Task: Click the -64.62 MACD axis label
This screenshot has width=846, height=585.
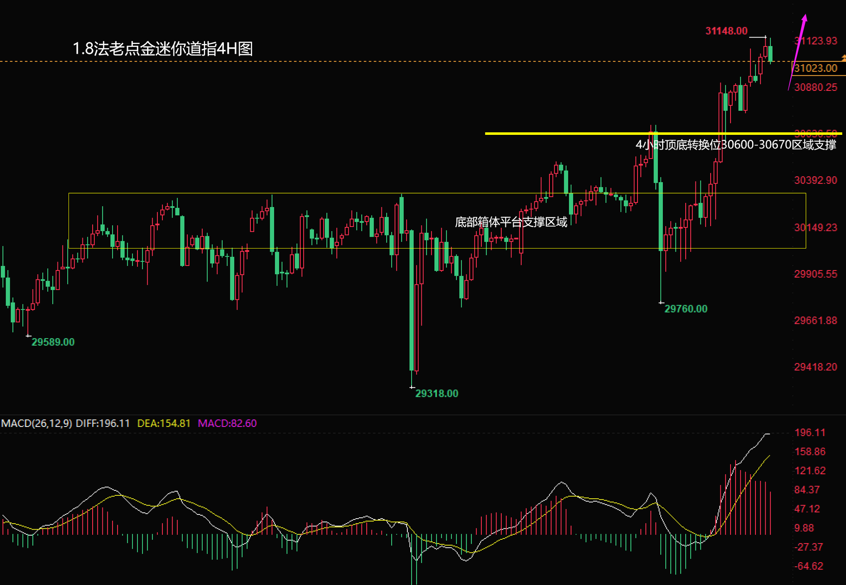Action: coord(809,566)
